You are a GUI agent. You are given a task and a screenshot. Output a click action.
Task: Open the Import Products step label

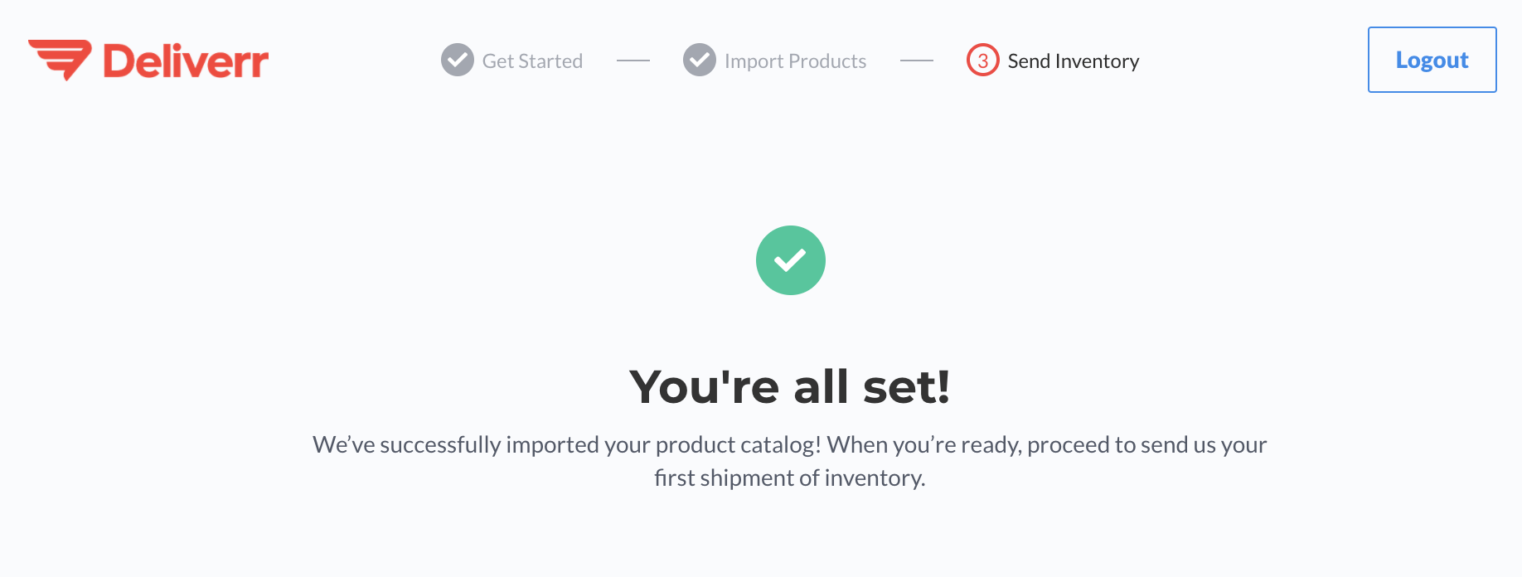(x=795, y=61)
